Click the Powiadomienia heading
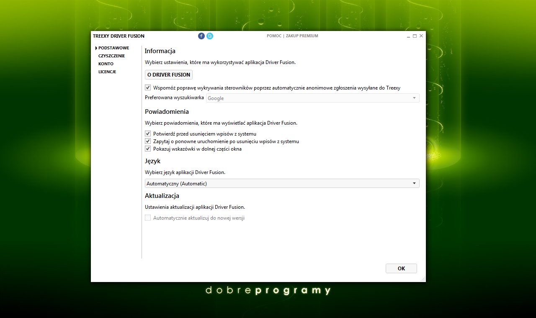The width and height of the screenshot is (536, 318). click(167, 112)
